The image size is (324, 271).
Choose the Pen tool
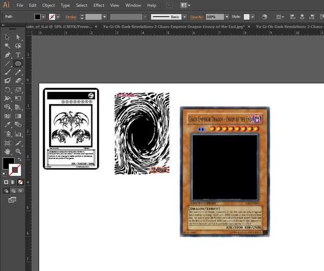[x=7, y=55]
